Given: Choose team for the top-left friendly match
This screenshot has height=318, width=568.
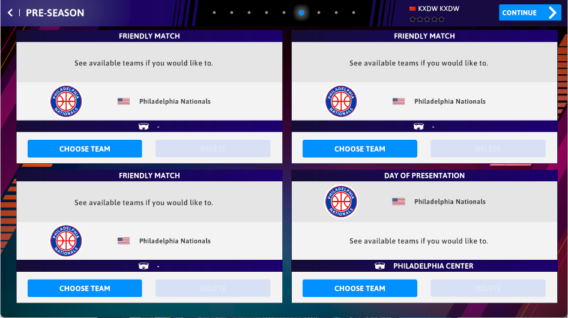Looking at the screenshot, I should (85, 149).
